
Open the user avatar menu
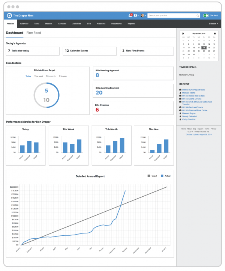point(142,15)
